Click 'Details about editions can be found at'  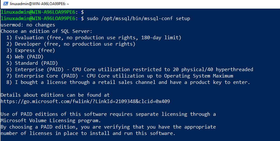point(55,95)
